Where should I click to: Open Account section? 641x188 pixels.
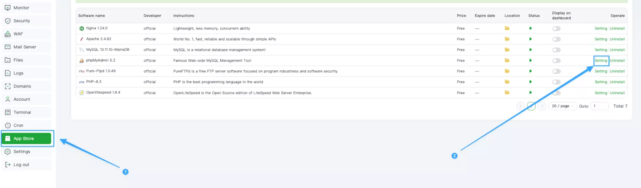(26, 99)
